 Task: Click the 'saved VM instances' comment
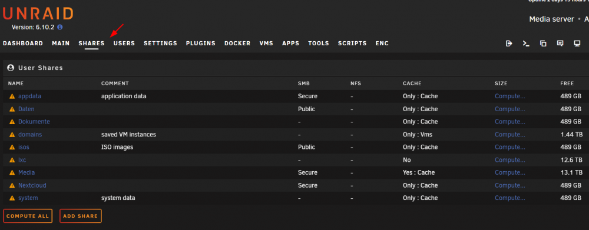(128, 135)
